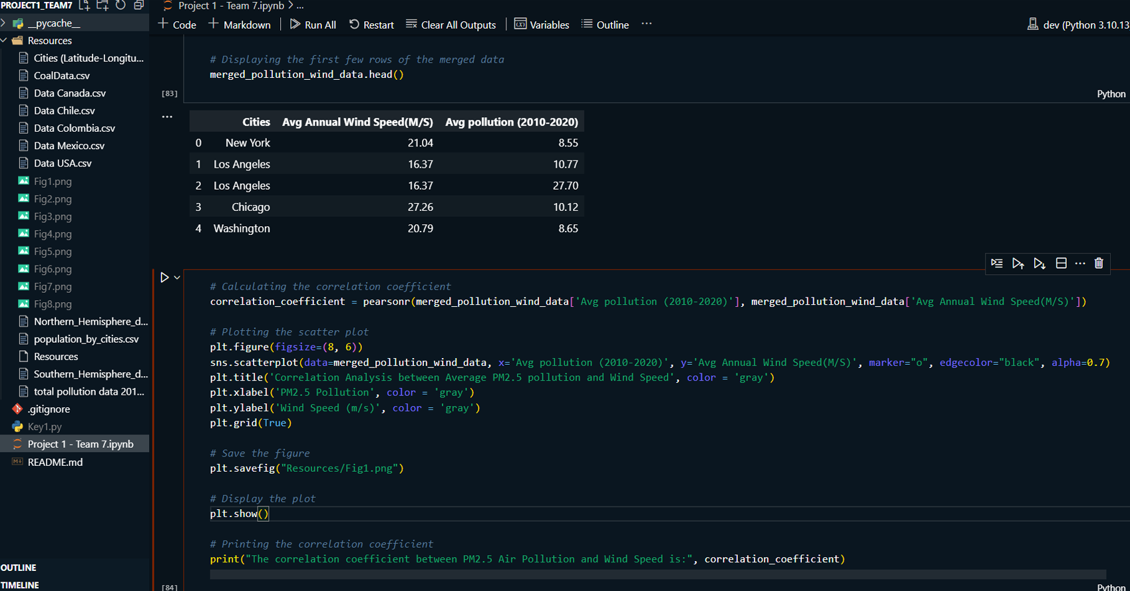Screen dimensions: 1130x591
Task: Split the cell using cell toolbar icon
Action: tap(1061, 264)
